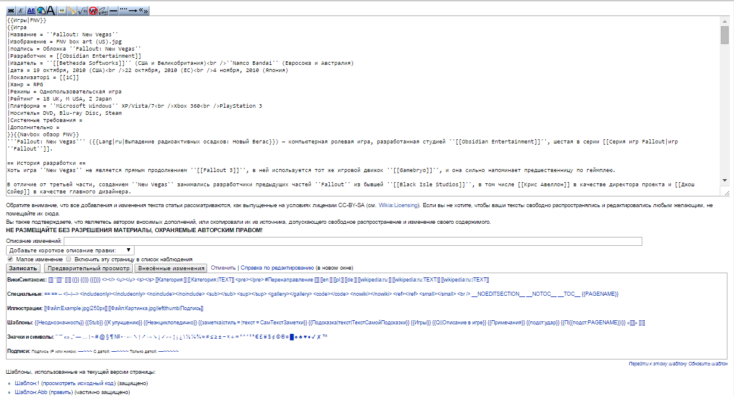Click просмотреть исходный код link

click(x=78, y=383)
